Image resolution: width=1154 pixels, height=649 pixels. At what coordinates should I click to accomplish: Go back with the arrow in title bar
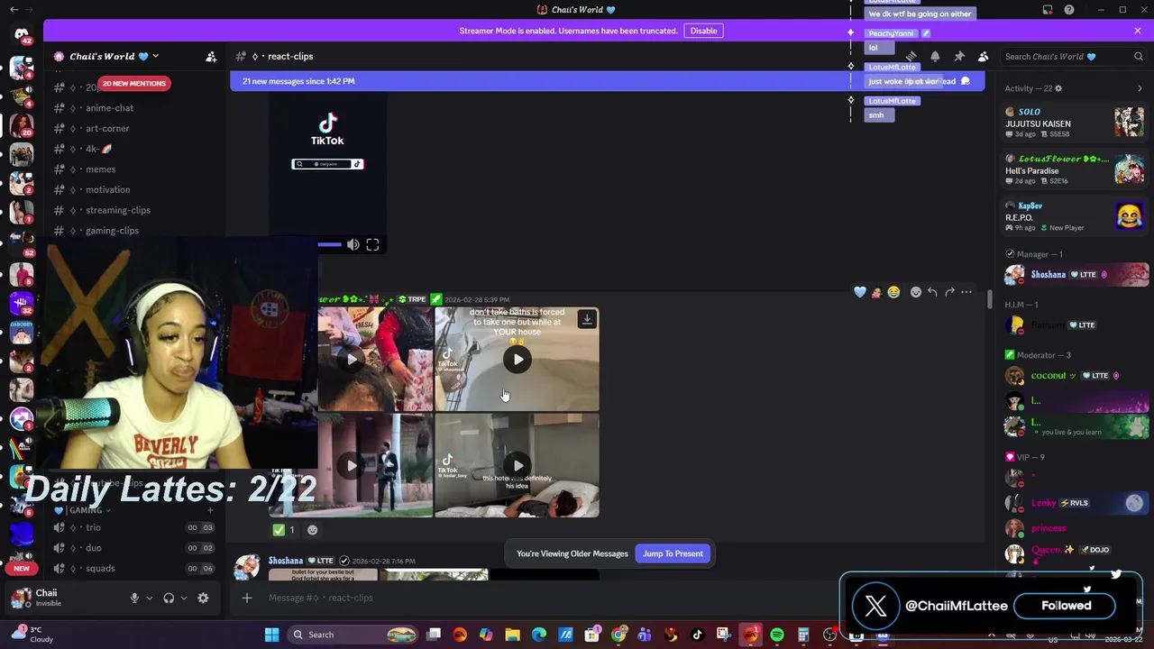click(14, 10)
